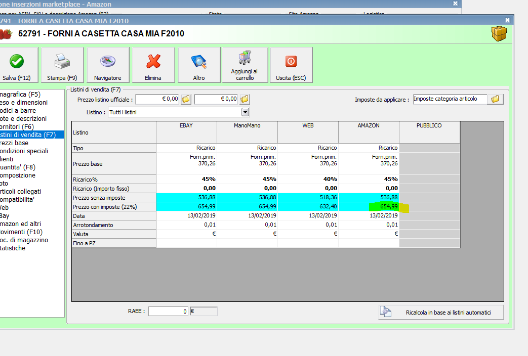The width and height of the screenshot is (528, 356).
Task: Expand the Listino dropdown arrow
Action: coord(245,112)
